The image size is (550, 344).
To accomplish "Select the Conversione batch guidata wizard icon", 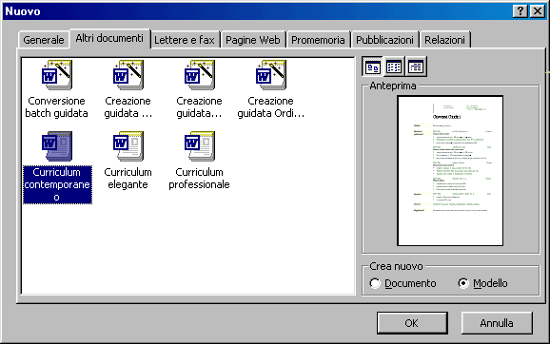I will pos(57,75).
